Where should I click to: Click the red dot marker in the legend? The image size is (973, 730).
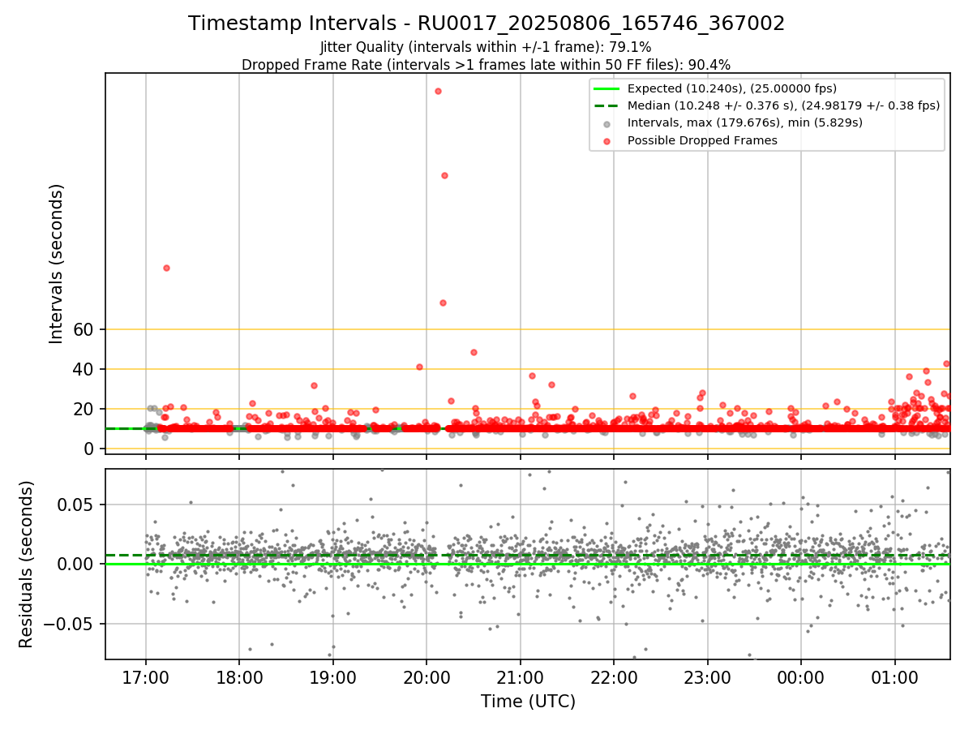[x=608, y=140]
